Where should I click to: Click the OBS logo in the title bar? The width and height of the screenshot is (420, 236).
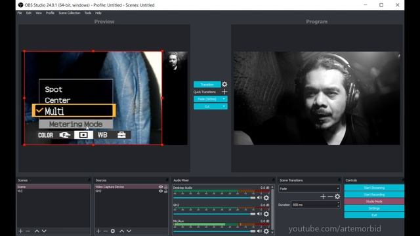pos(20,5)
